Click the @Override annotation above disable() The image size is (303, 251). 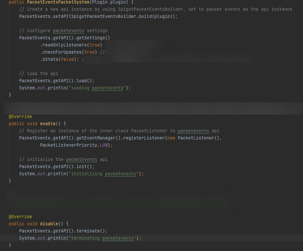coord(20,217)
